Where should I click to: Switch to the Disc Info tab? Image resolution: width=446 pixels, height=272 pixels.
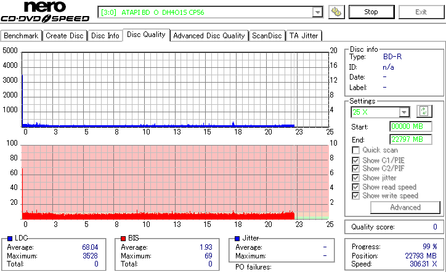tap(105, 36)
